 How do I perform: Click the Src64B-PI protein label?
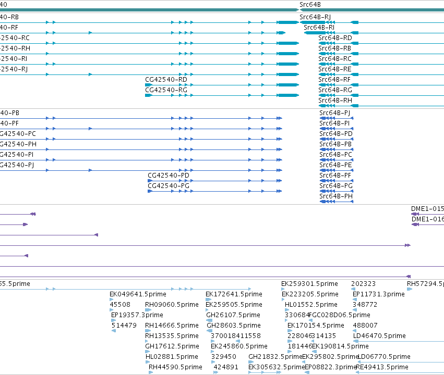pyautogui.click(x=334, y=123)
